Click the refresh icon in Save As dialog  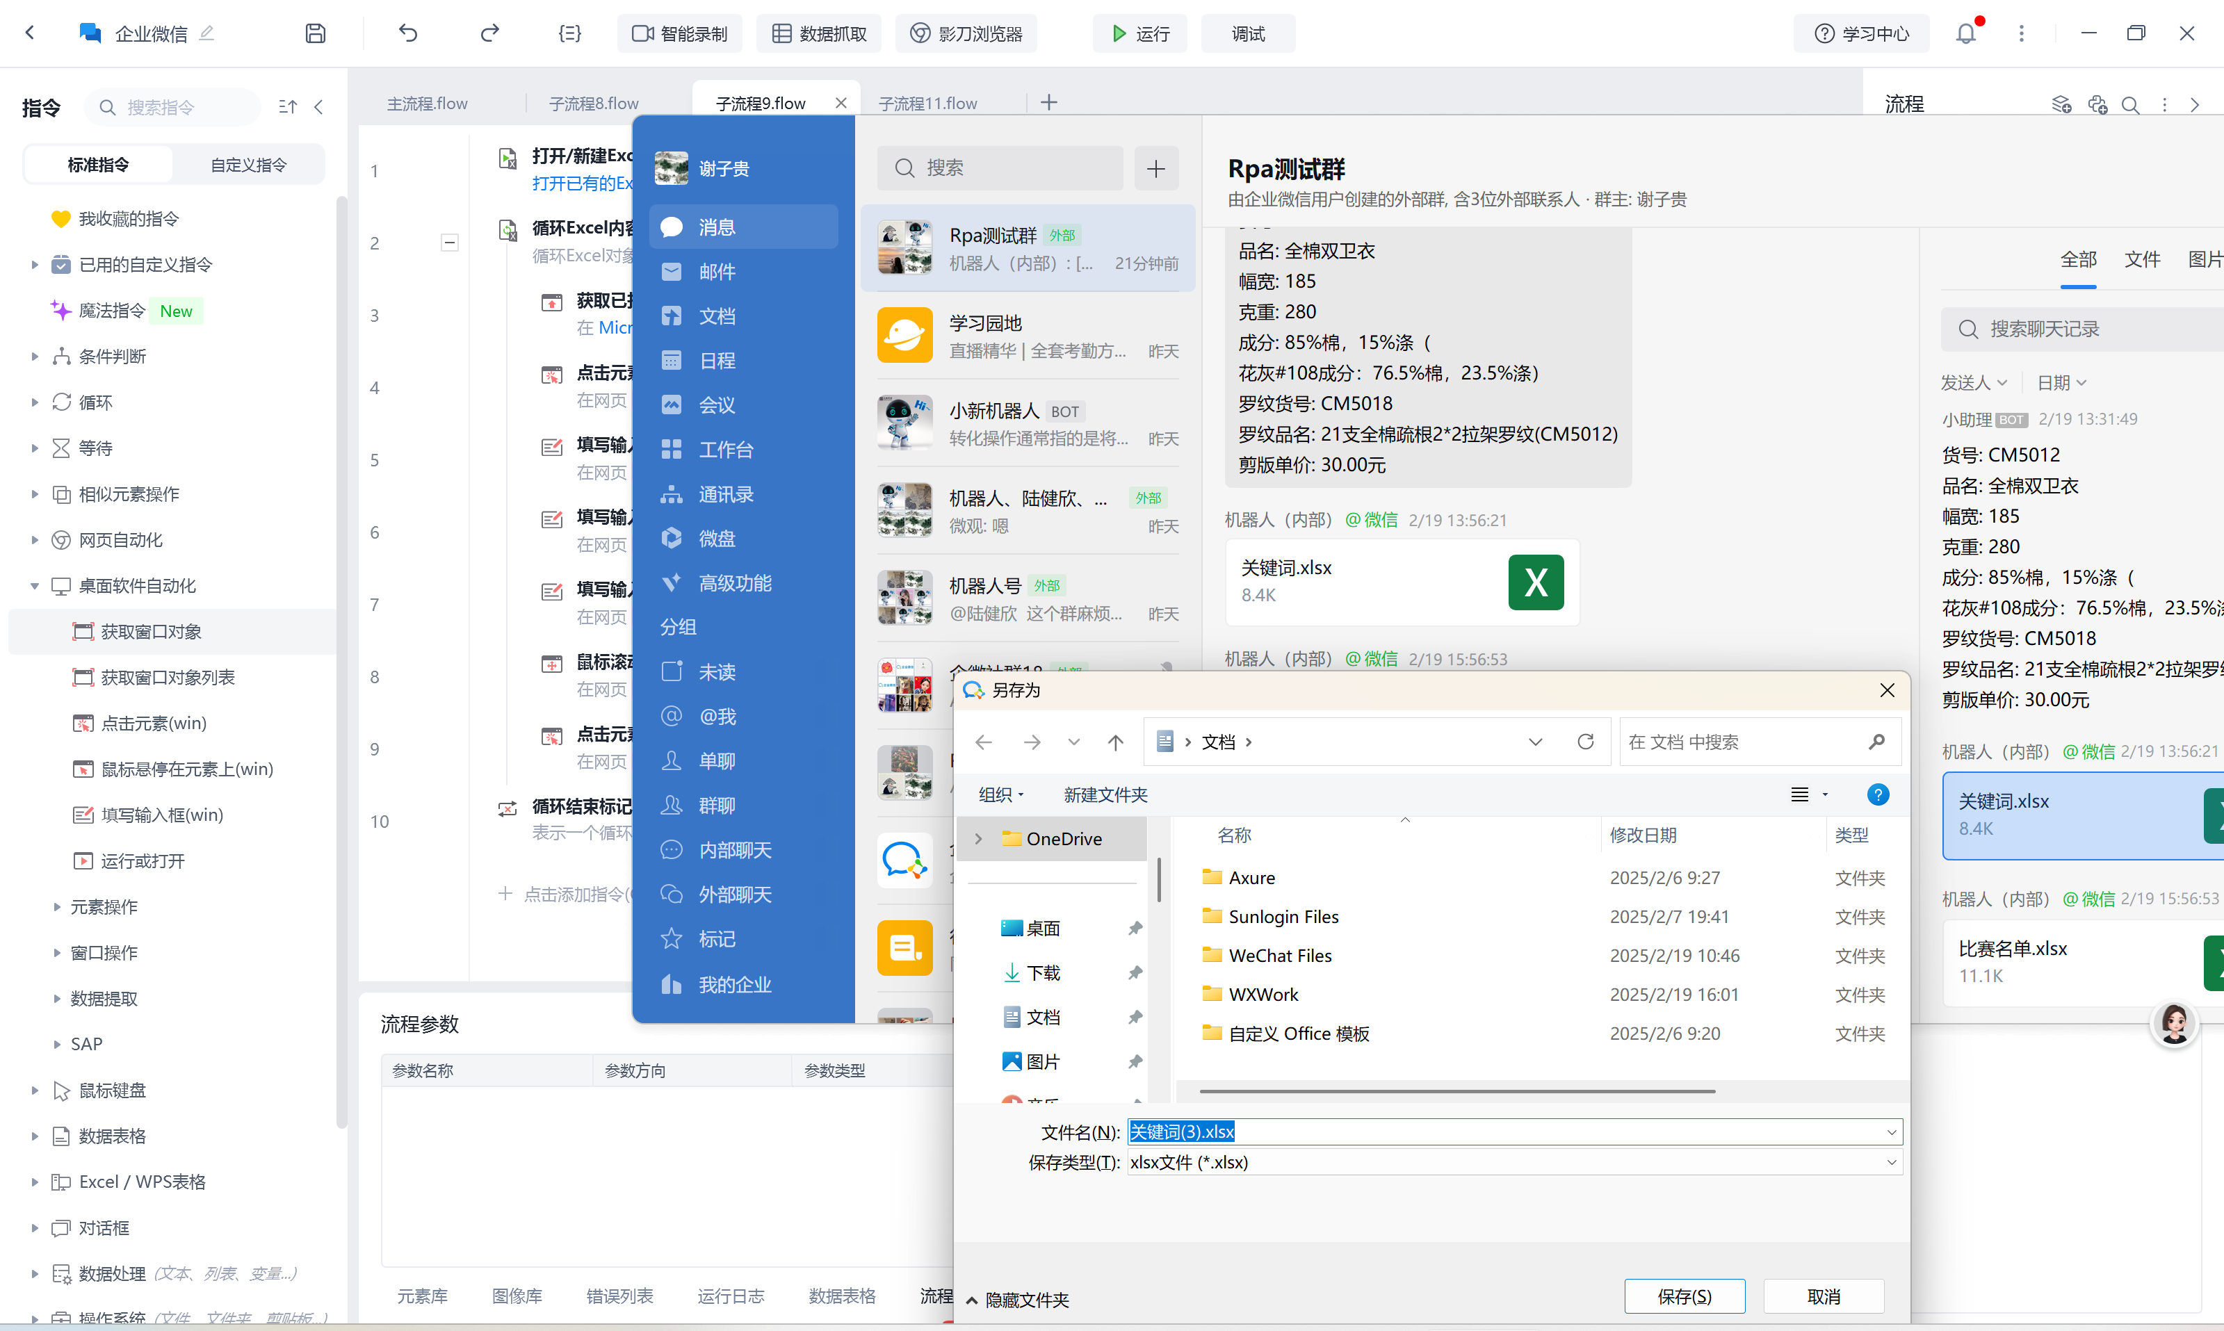1585,742
